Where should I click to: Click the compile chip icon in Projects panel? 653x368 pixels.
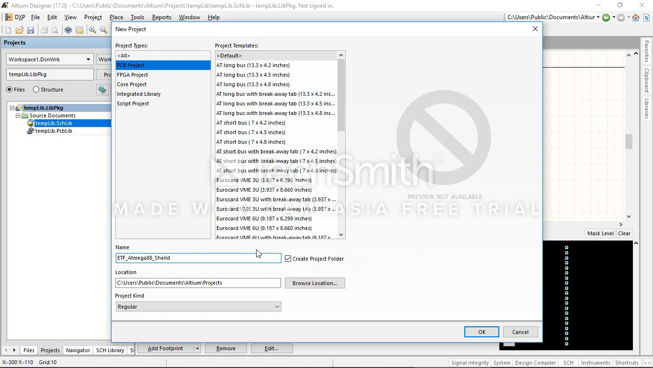102,90
